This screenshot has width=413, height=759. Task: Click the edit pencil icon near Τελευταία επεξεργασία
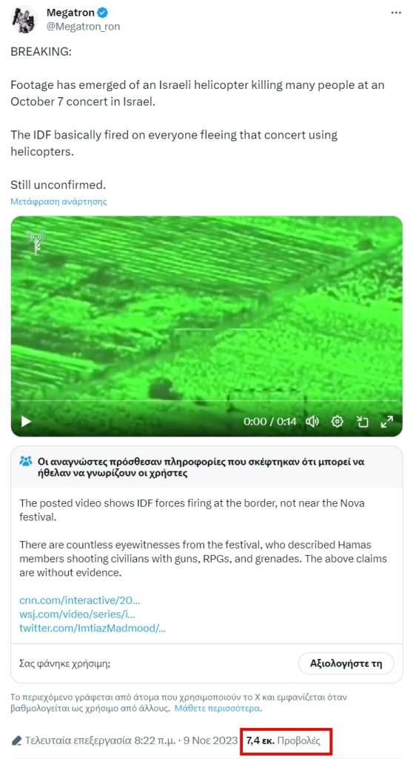click(x=16, y=740)
